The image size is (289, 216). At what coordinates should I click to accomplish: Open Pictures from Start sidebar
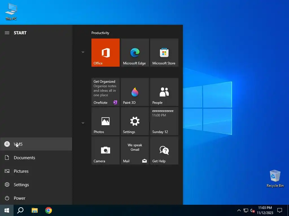point(36,171)
